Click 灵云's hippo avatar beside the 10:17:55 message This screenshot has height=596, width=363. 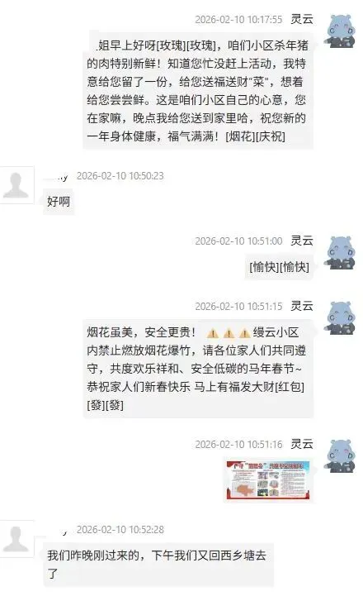[340, 31]
